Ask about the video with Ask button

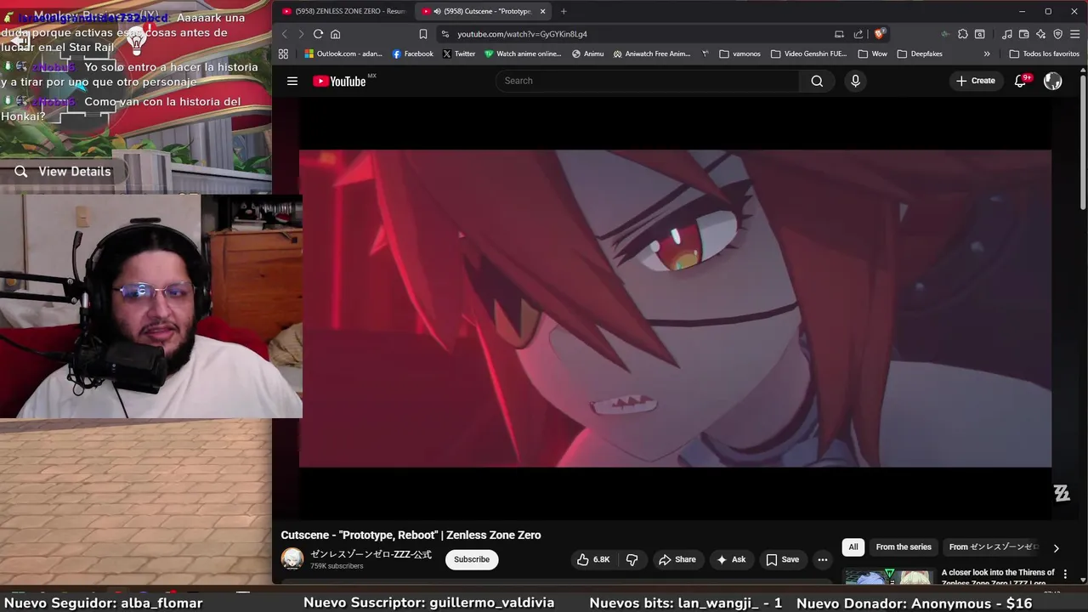(x=731, y=559)
